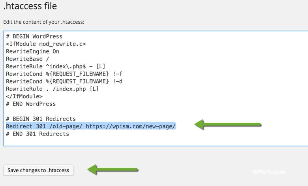Click the RewriteCond line ending with !-f
308x186 pixels.
click(x=59, y=74)
